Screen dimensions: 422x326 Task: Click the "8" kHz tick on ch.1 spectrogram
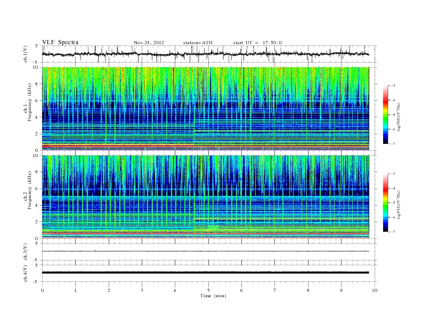pyautogui.click(x=37, y=84)
